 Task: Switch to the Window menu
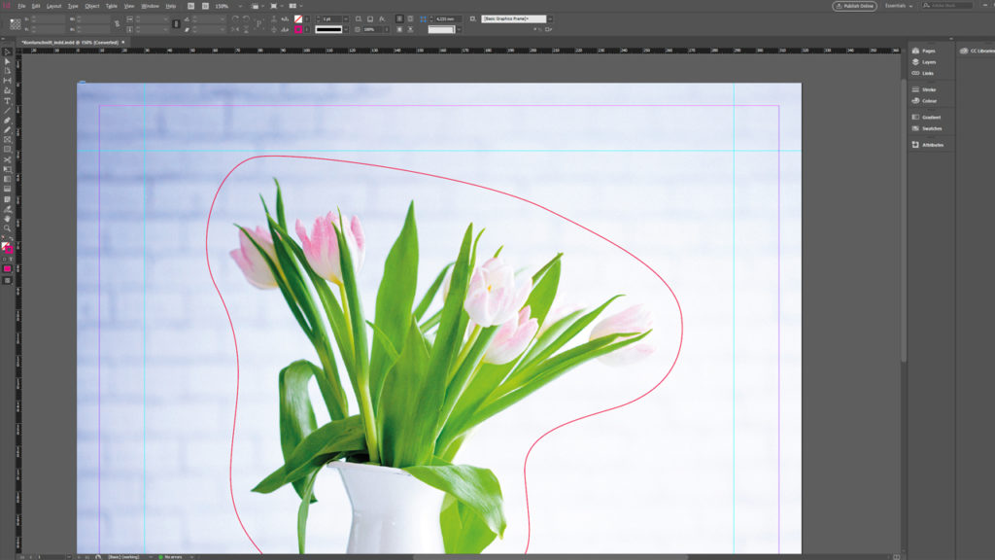pyautogui.click(x=151, y=5)
